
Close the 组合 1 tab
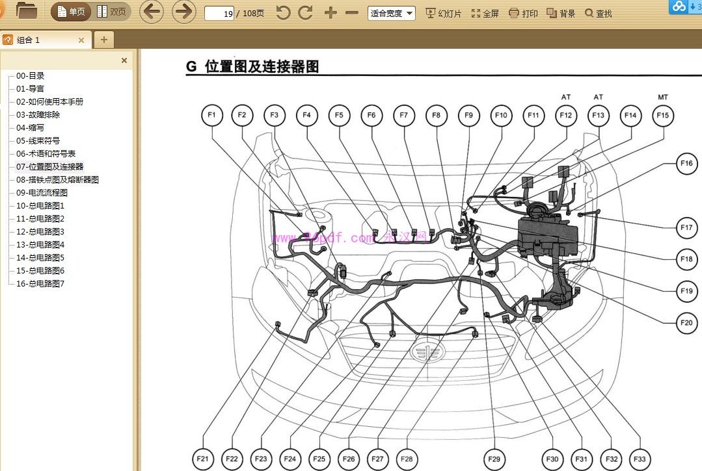(x=81, y=40)
